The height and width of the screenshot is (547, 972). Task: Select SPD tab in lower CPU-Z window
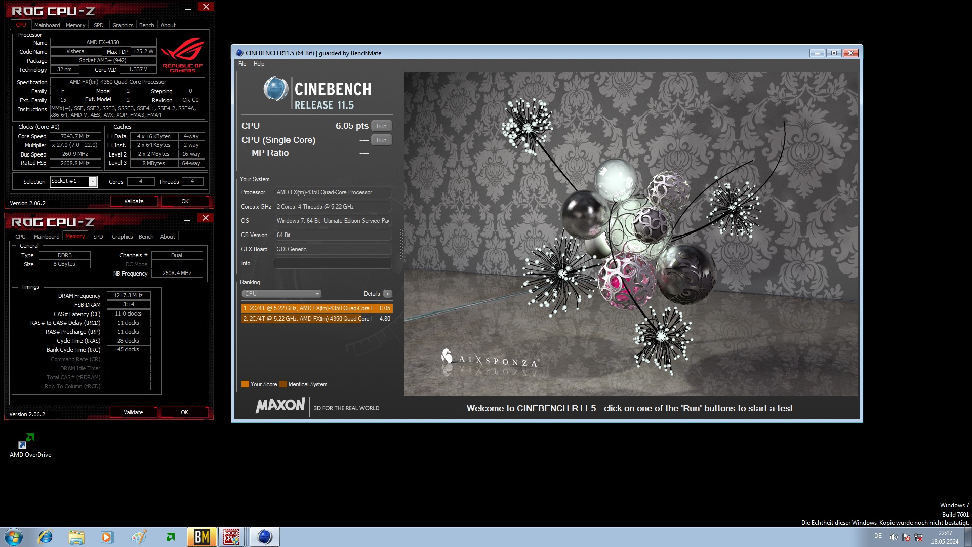coord(98,237)
